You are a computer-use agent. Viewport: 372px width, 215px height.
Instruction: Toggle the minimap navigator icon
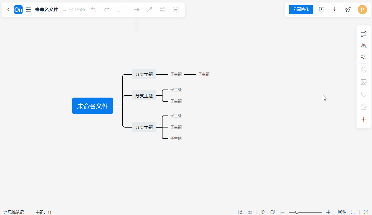(x=273, y=212)
